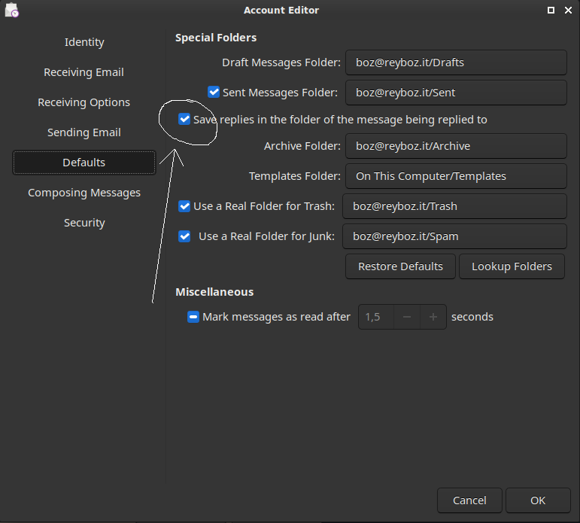Increase mark-as-read seconds with plus
580x523 pixels.
433,317
